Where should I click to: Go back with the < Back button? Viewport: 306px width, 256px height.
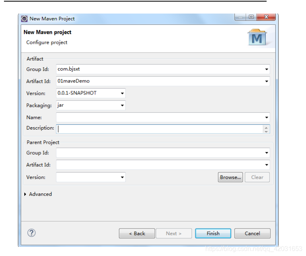[x=137, y=233]
